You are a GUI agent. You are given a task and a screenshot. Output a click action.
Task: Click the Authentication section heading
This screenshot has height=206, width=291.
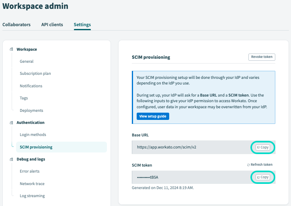coord(31,122)
